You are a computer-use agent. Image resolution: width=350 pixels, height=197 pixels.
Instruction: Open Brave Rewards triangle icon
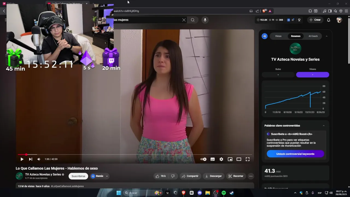pyautogui.click(x=270, y=11)
